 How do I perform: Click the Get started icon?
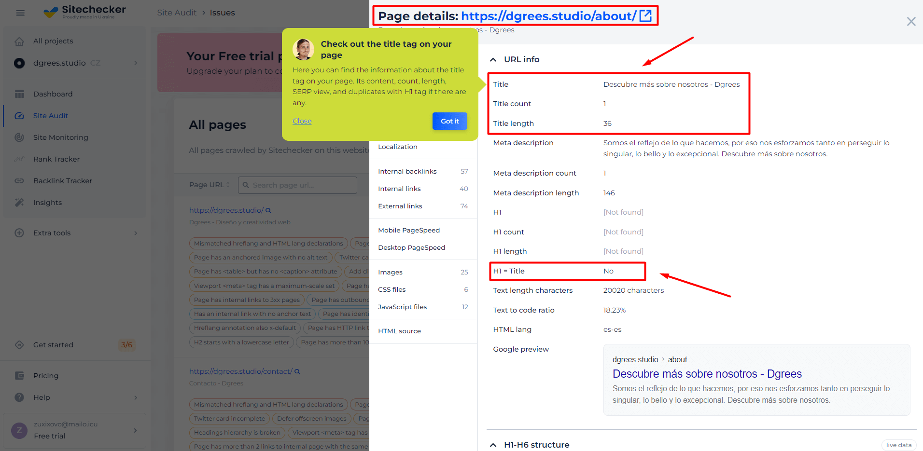(19, 345)
